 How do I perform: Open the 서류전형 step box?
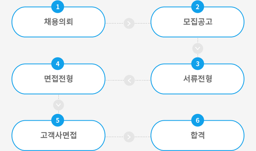coord(197,79)
